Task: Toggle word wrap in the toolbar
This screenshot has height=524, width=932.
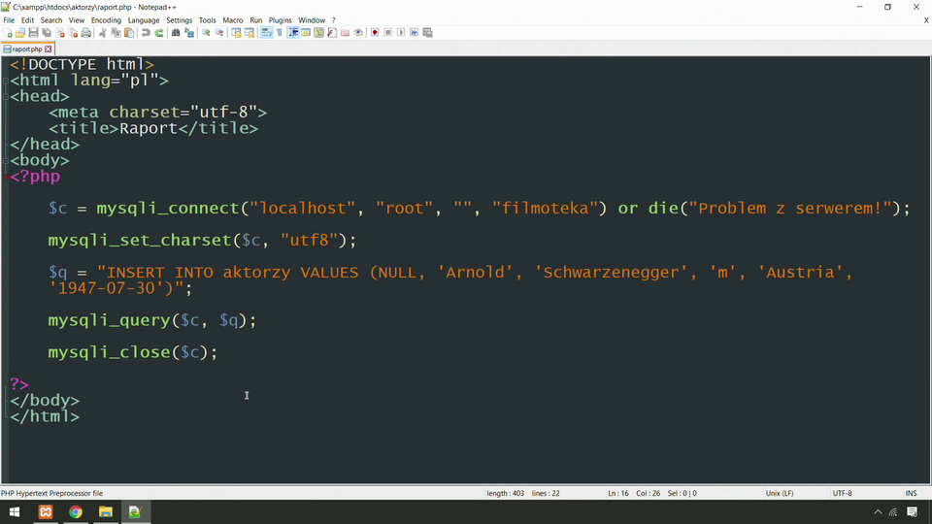Action: (267, 33)
